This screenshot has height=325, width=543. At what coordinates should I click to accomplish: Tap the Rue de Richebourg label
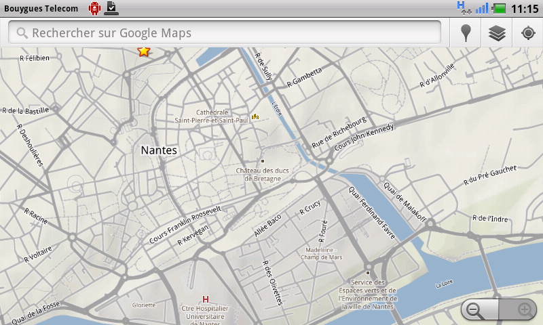click(339, 132)
